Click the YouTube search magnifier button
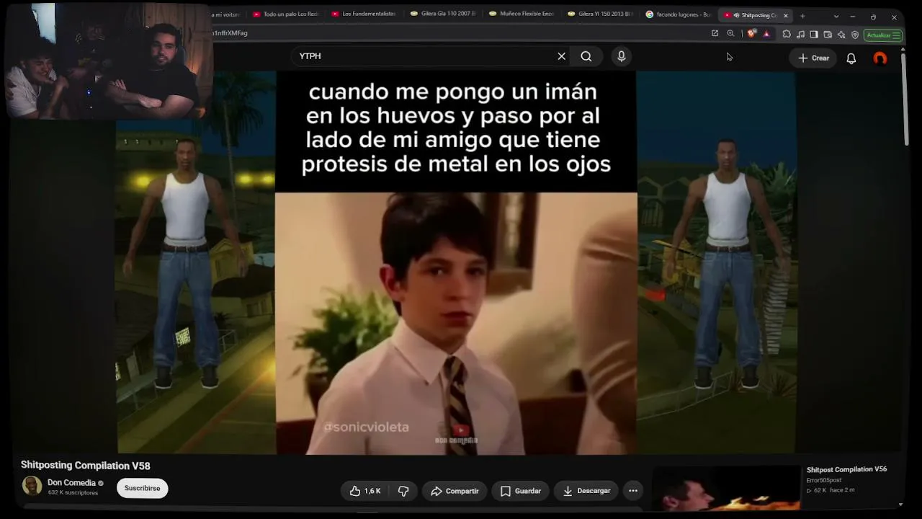This screenshot has height=519, width=922. 586,56
